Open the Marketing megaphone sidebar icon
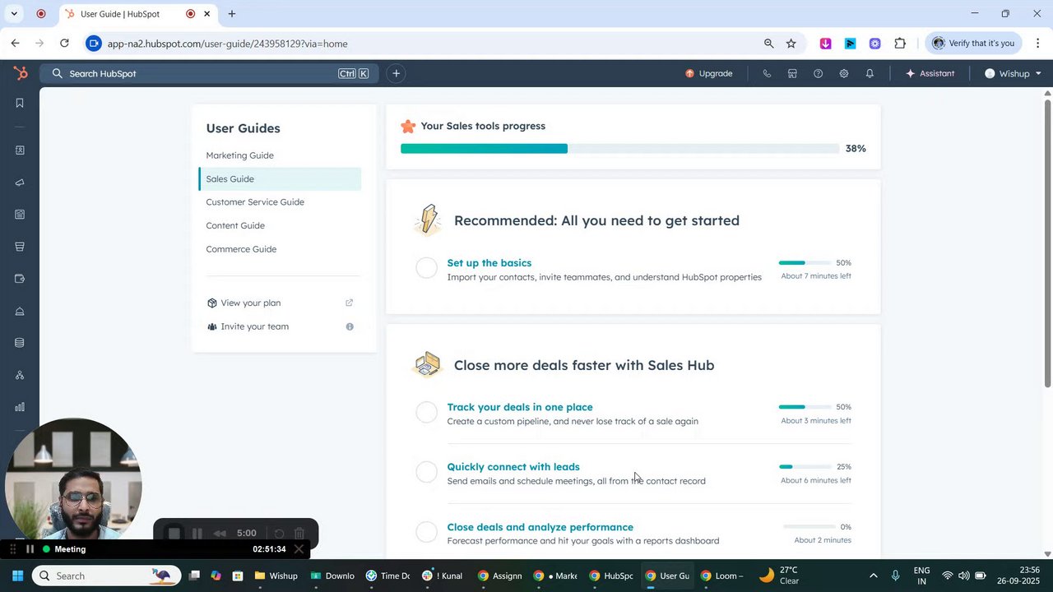The width and height of the screenshot is (1053, 592). [20, 183]
